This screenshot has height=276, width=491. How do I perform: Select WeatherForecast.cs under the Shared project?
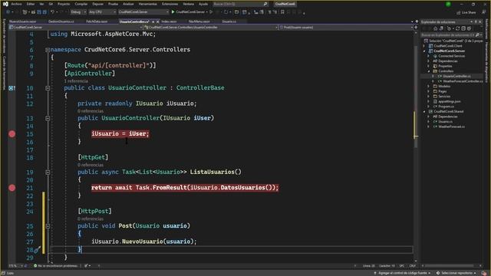[451, 127]
